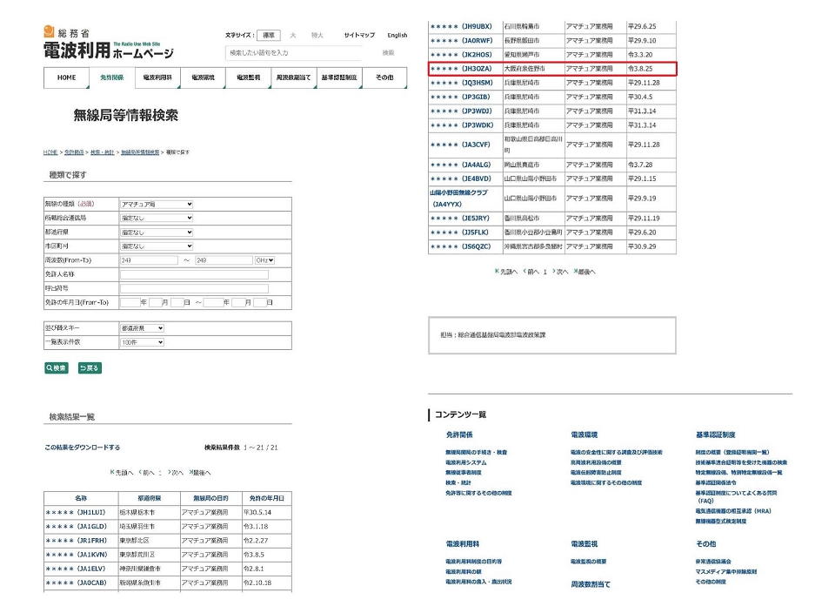This screenshot has height=613, width=835.
Task: Open the HOME navigation tab
Action: (x=67, y=77)
